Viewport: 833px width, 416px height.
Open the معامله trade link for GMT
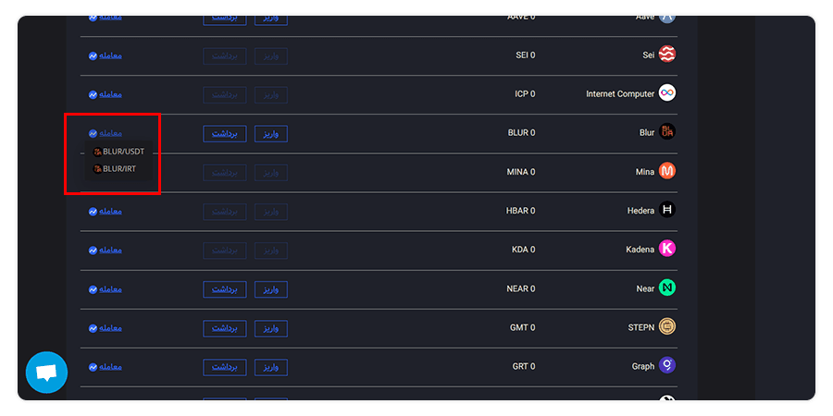tap(110, 327)
